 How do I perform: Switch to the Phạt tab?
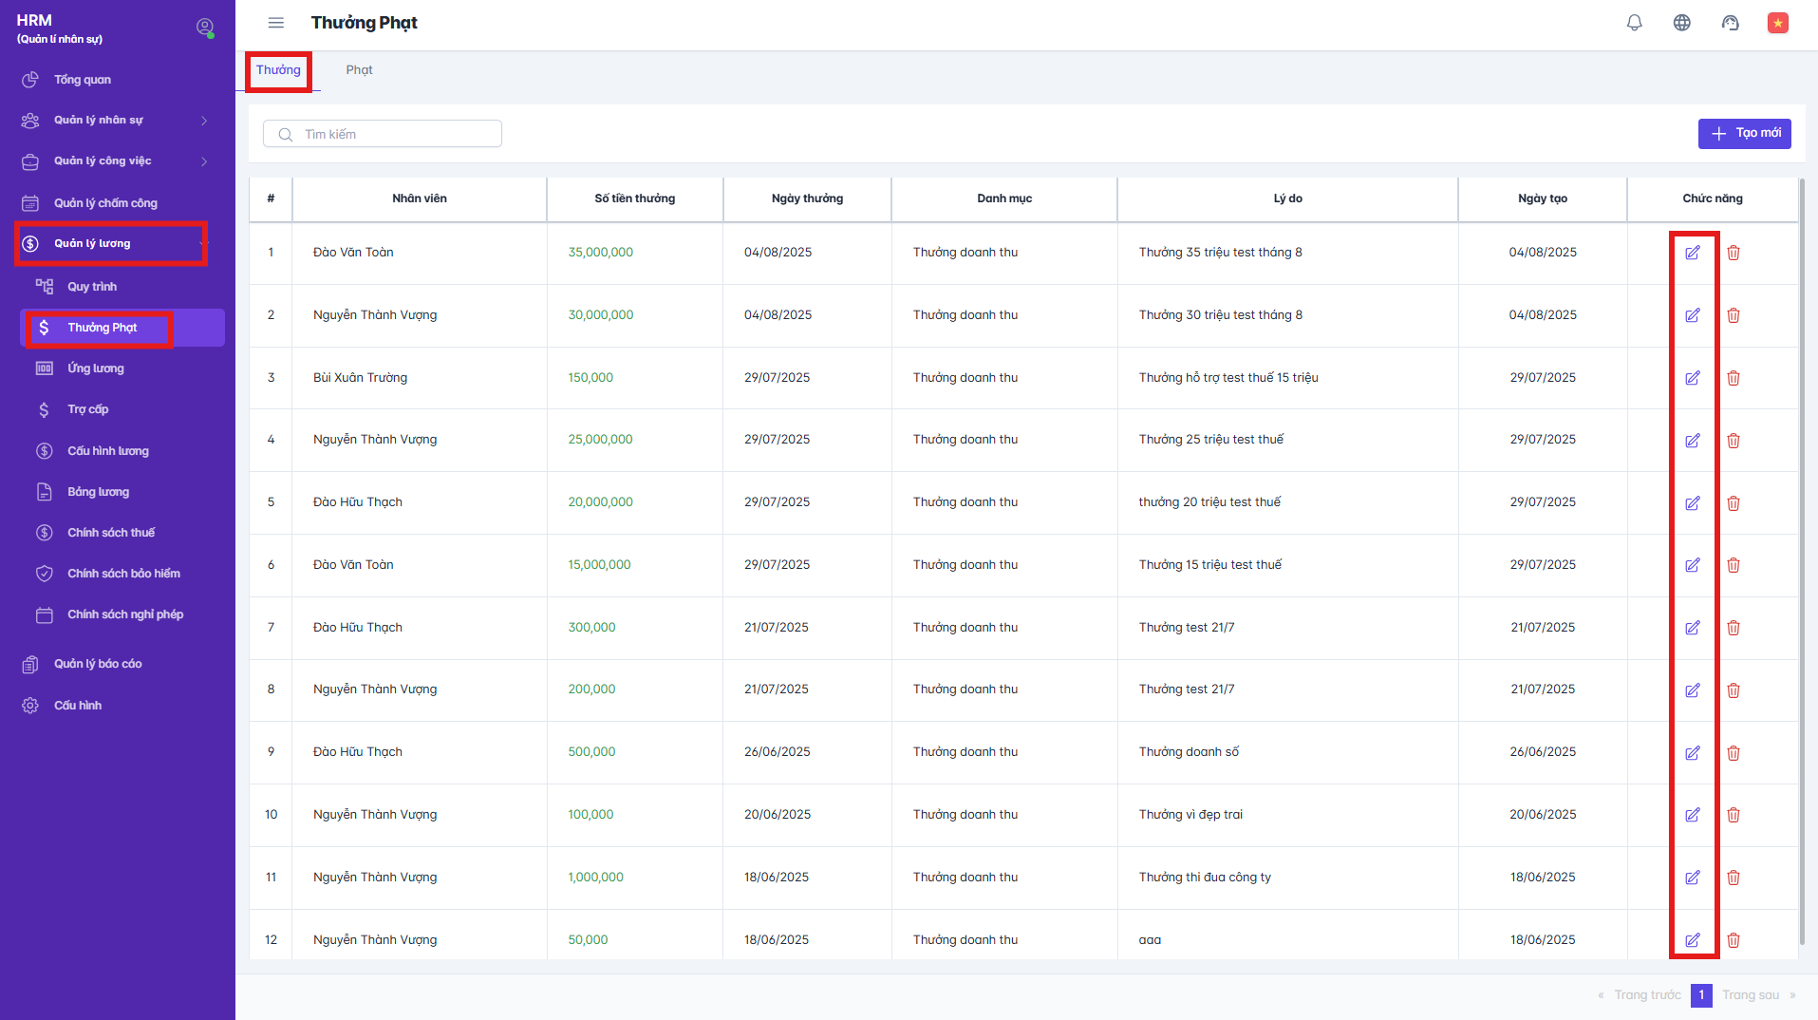coord(359,70)
